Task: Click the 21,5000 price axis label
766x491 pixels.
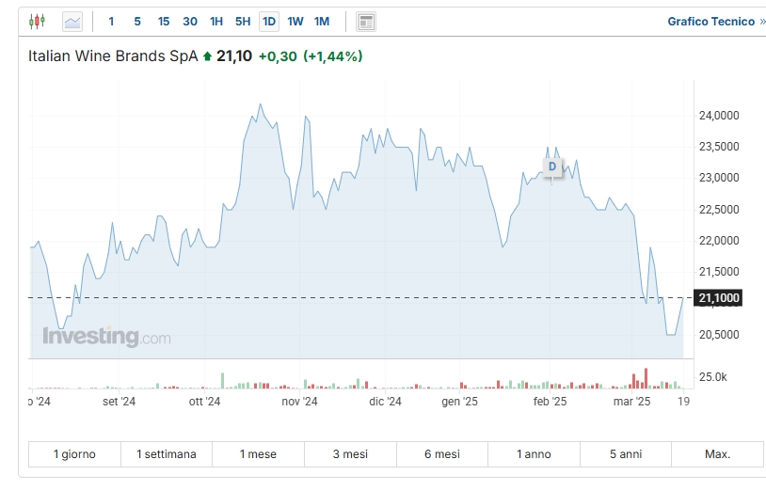Action: coord(719,272)
